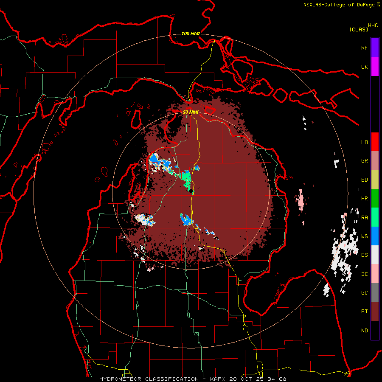382x382 pixels.
Task: Click the ND legend label
Action: pyautogui.click(x=364, y=331)
